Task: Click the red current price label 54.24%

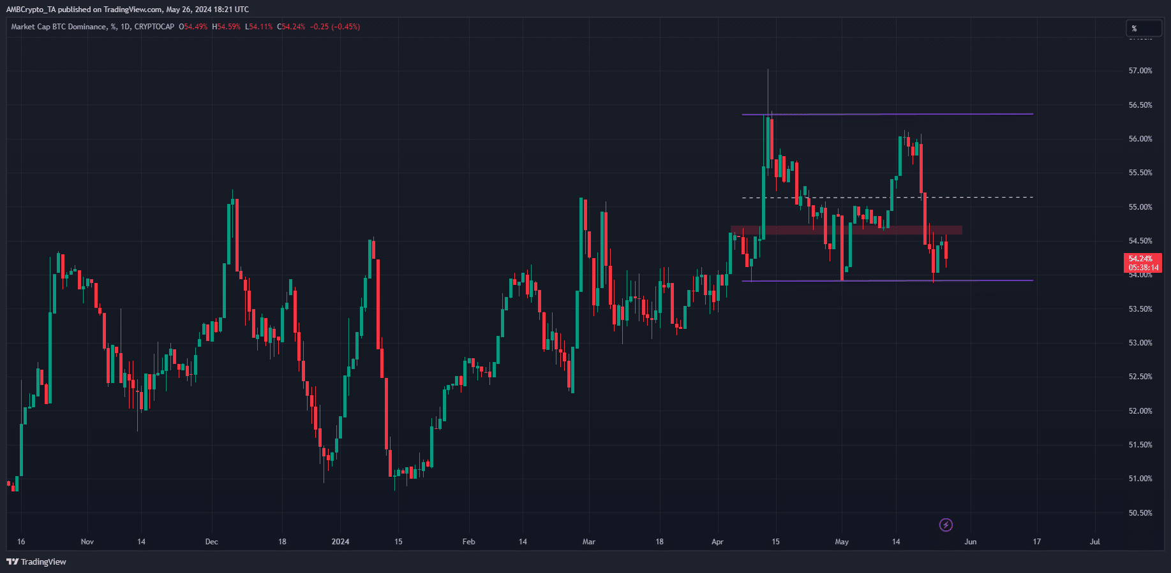Action: (1142, 263)
